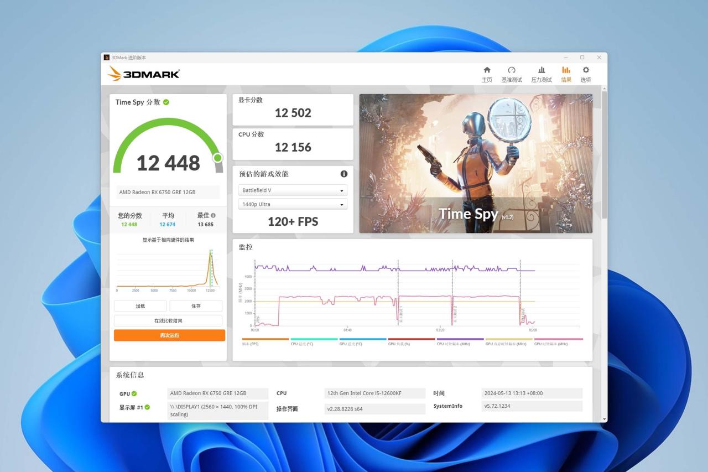Image resolution: width=708 pixels, height=472 pixels.
Task: Click the average score 12 674
Action: 168,224
